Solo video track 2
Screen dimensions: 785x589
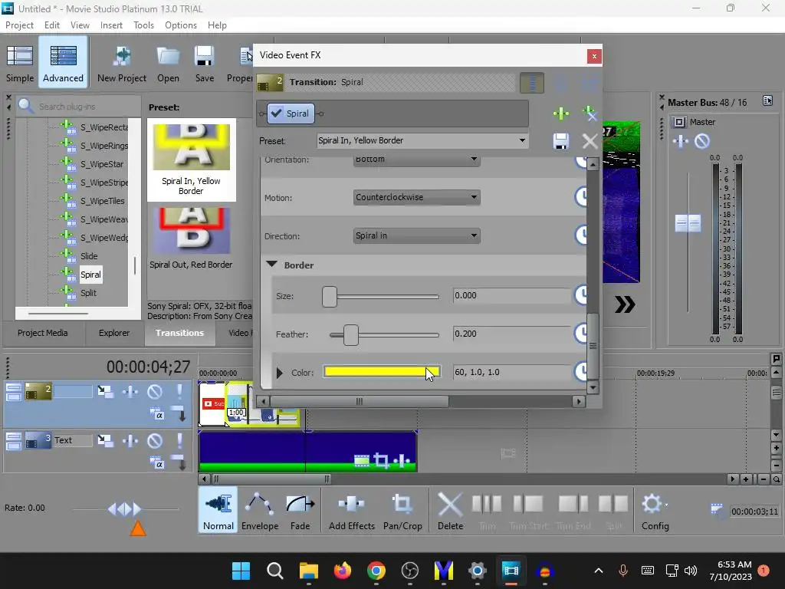[179, 391]
